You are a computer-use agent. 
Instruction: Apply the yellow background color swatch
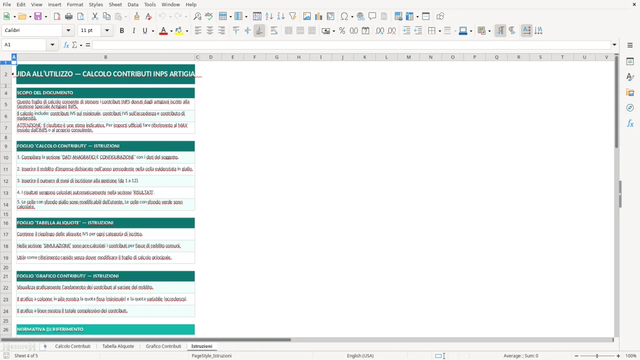pyautogui.click(x=179, y=31)
